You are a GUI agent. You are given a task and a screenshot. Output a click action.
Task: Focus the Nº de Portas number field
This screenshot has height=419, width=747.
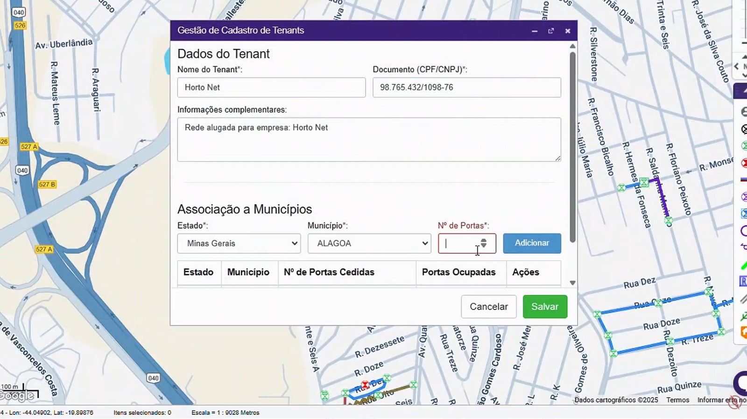point(467,243)
